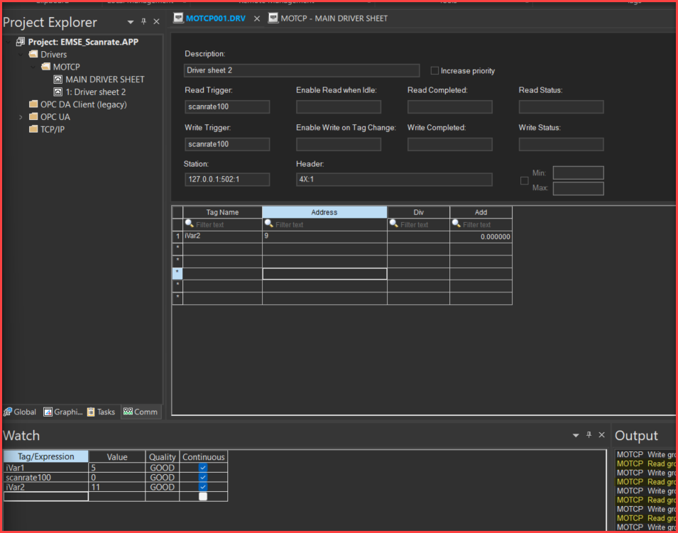678x533 pixels.
Task: Click the Read Trigger field
Action: pyautogui.click(x=227, y=106)
